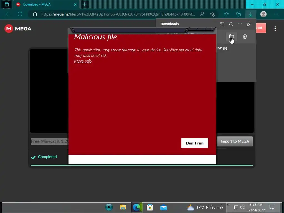Open Microsoft Store from taskbar
This screenshot has height=213, width=284.
(150, 207)
